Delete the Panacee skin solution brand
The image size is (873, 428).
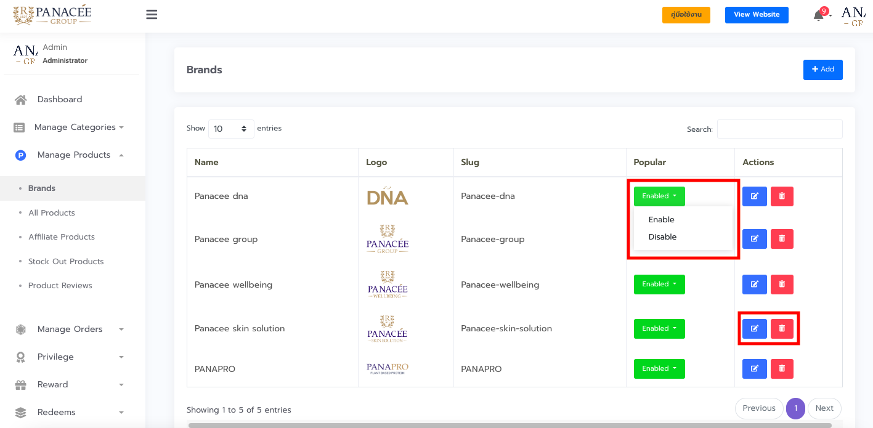coord(782,329)
